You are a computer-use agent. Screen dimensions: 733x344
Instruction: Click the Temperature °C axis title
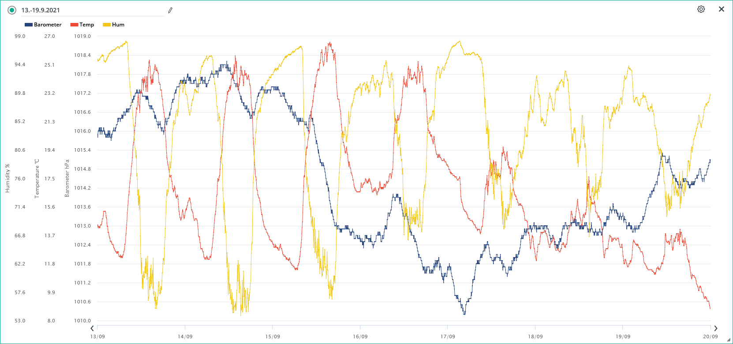37,178
